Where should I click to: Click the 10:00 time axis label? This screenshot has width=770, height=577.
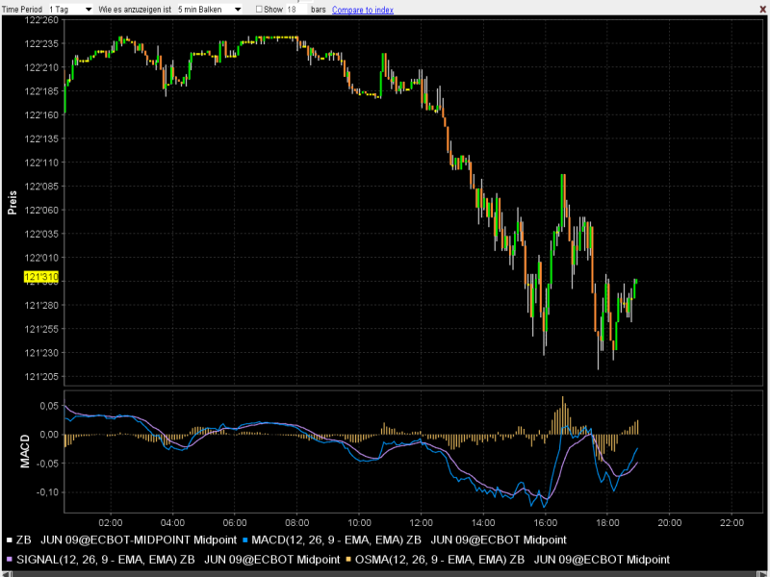tap(359, 523)
